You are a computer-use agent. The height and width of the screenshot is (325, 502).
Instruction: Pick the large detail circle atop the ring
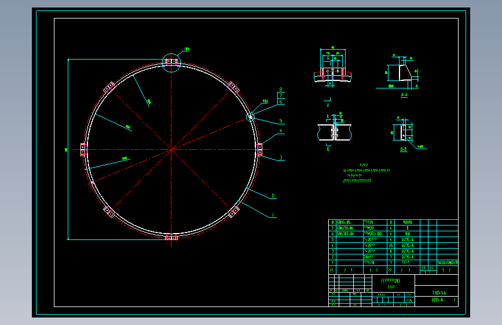[x=171, y=62]
